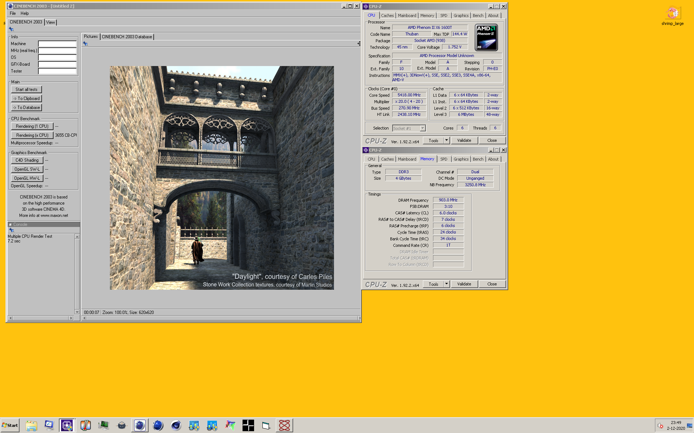Open the Cinema 4D sphere icon in taskbar
The height and width of the screenshot is (433, 694).
tap(176, 426)
